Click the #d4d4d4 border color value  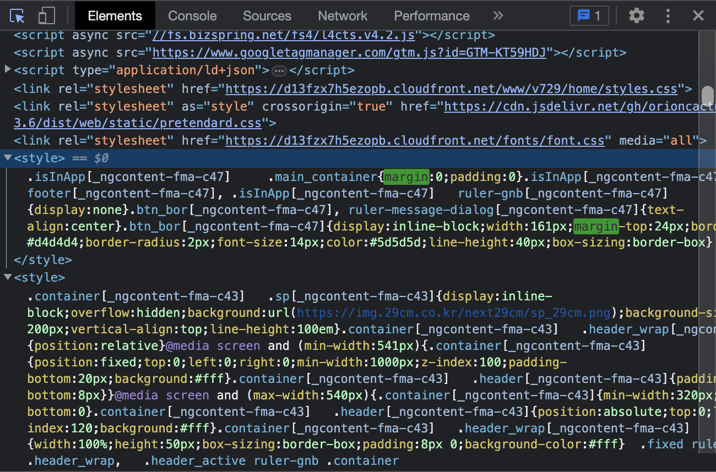coord(52,242)
